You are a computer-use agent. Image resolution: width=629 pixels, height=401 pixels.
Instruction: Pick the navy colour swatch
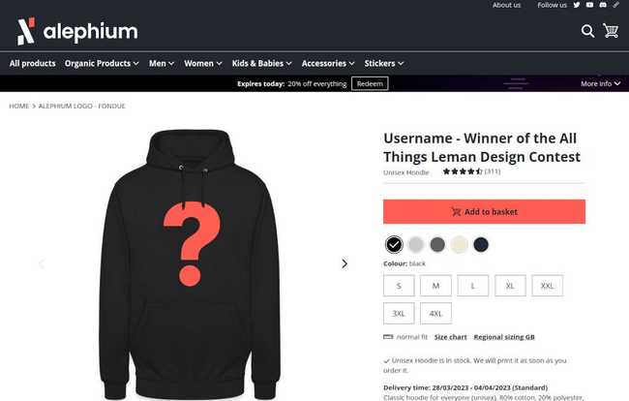pos(481,244)
